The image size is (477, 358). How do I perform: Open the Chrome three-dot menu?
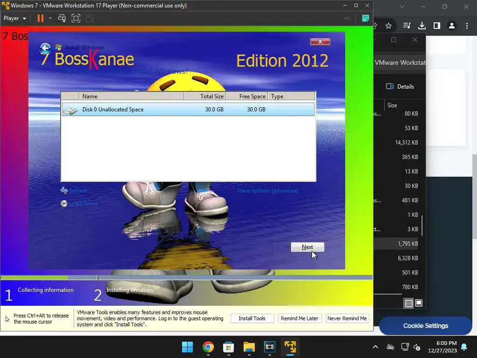(x=467, y=26)
